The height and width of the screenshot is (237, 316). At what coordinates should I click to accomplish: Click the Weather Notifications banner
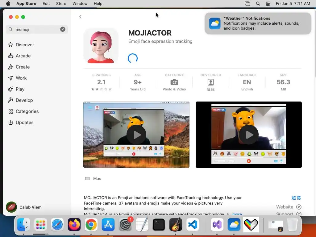point(258,23)
